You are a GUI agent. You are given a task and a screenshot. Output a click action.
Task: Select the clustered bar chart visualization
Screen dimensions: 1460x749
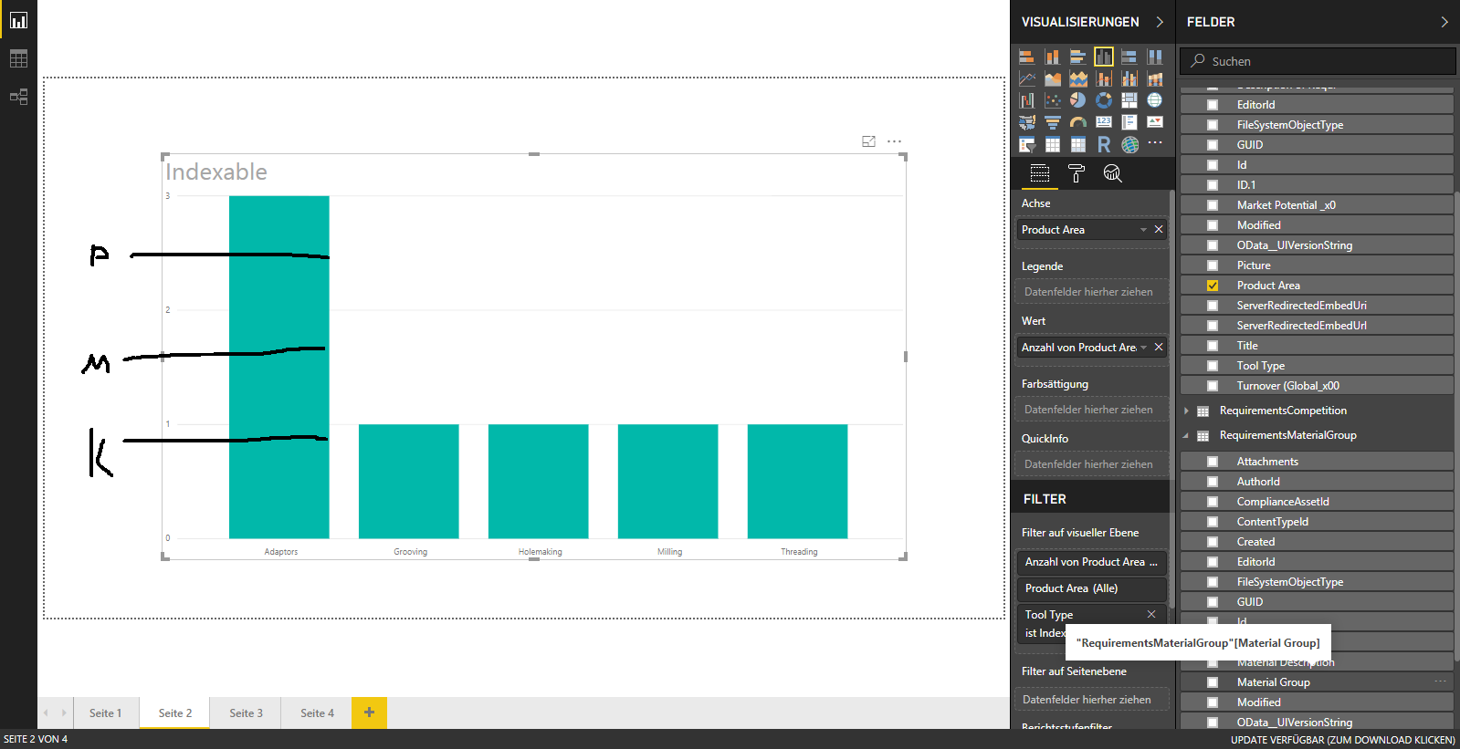point(1078,57)
